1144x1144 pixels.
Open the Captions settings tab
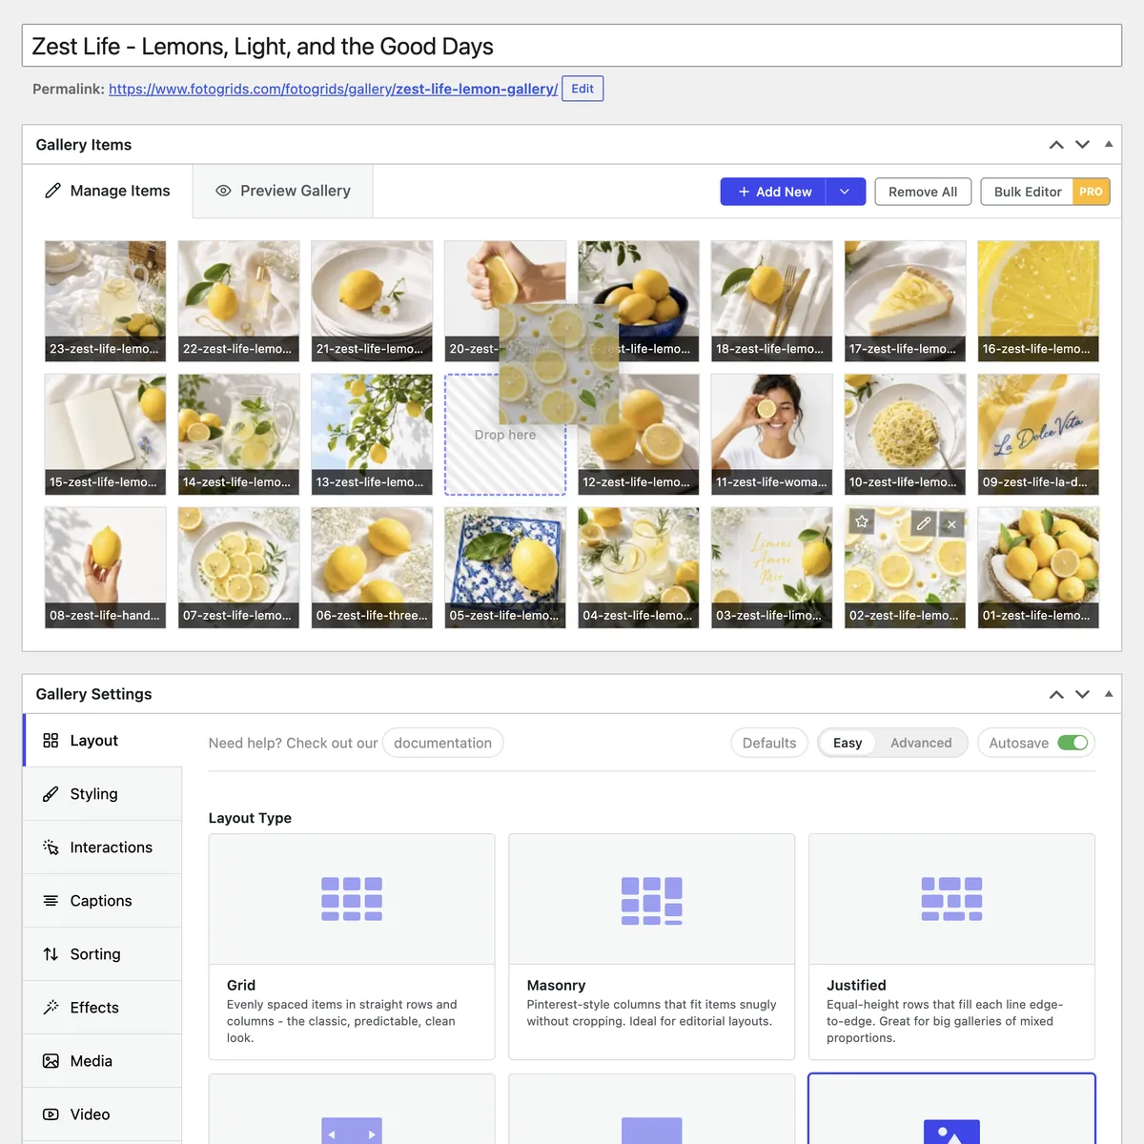point(102,901)
